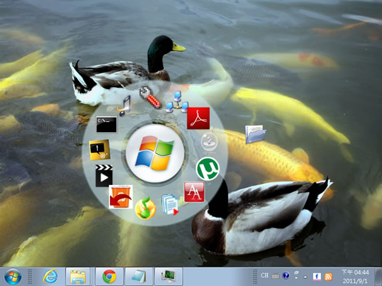
Task: Open the Command Prompt icon in the dock
Action: (106, 123)
